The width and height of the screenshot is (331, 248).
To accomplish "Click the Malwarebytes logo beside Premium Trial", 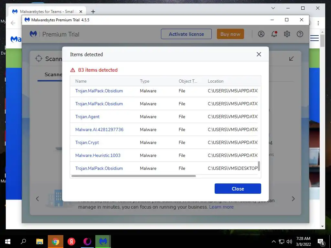I will pos(33,34).
